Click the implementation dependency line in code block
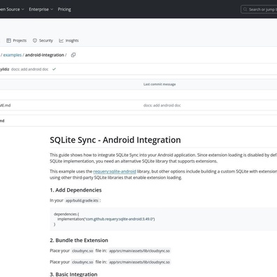The width and height of the screenshot is (277, 277). tap(106, 219)
